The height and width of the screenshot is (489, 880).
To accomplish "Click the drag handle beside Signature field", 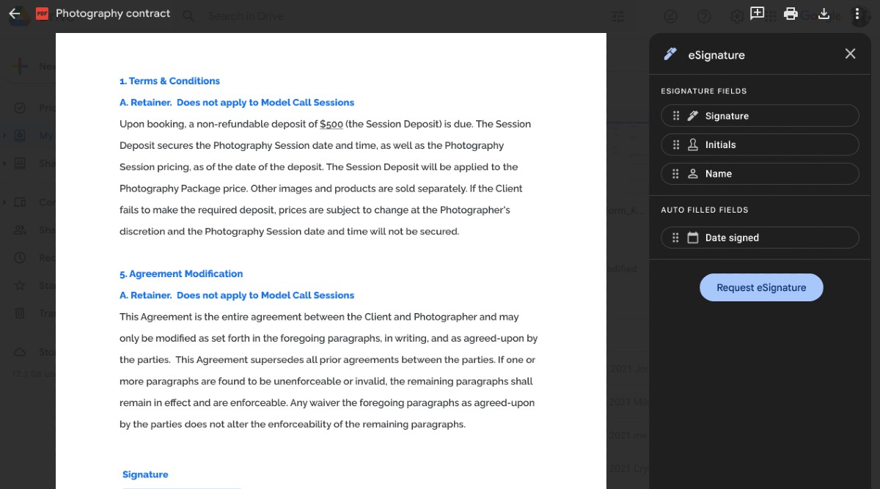I will 676,116.
